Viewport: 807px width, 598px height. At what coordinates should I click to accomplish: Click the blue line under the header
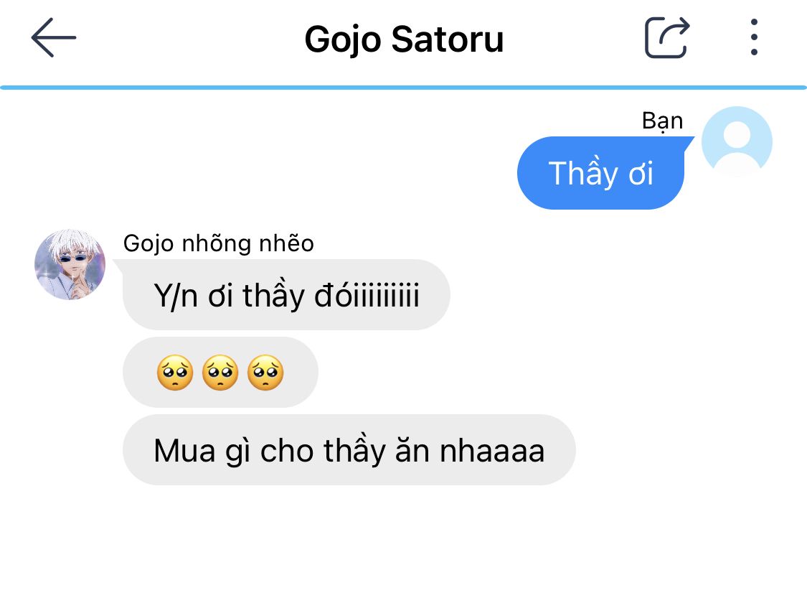(x=403, y=88)
